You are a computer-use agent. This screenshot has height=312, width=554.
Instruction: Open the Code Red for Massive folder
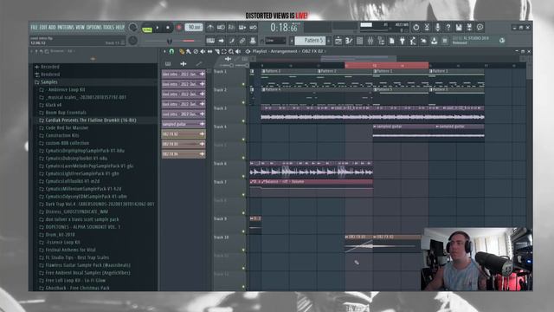point(67,127)
